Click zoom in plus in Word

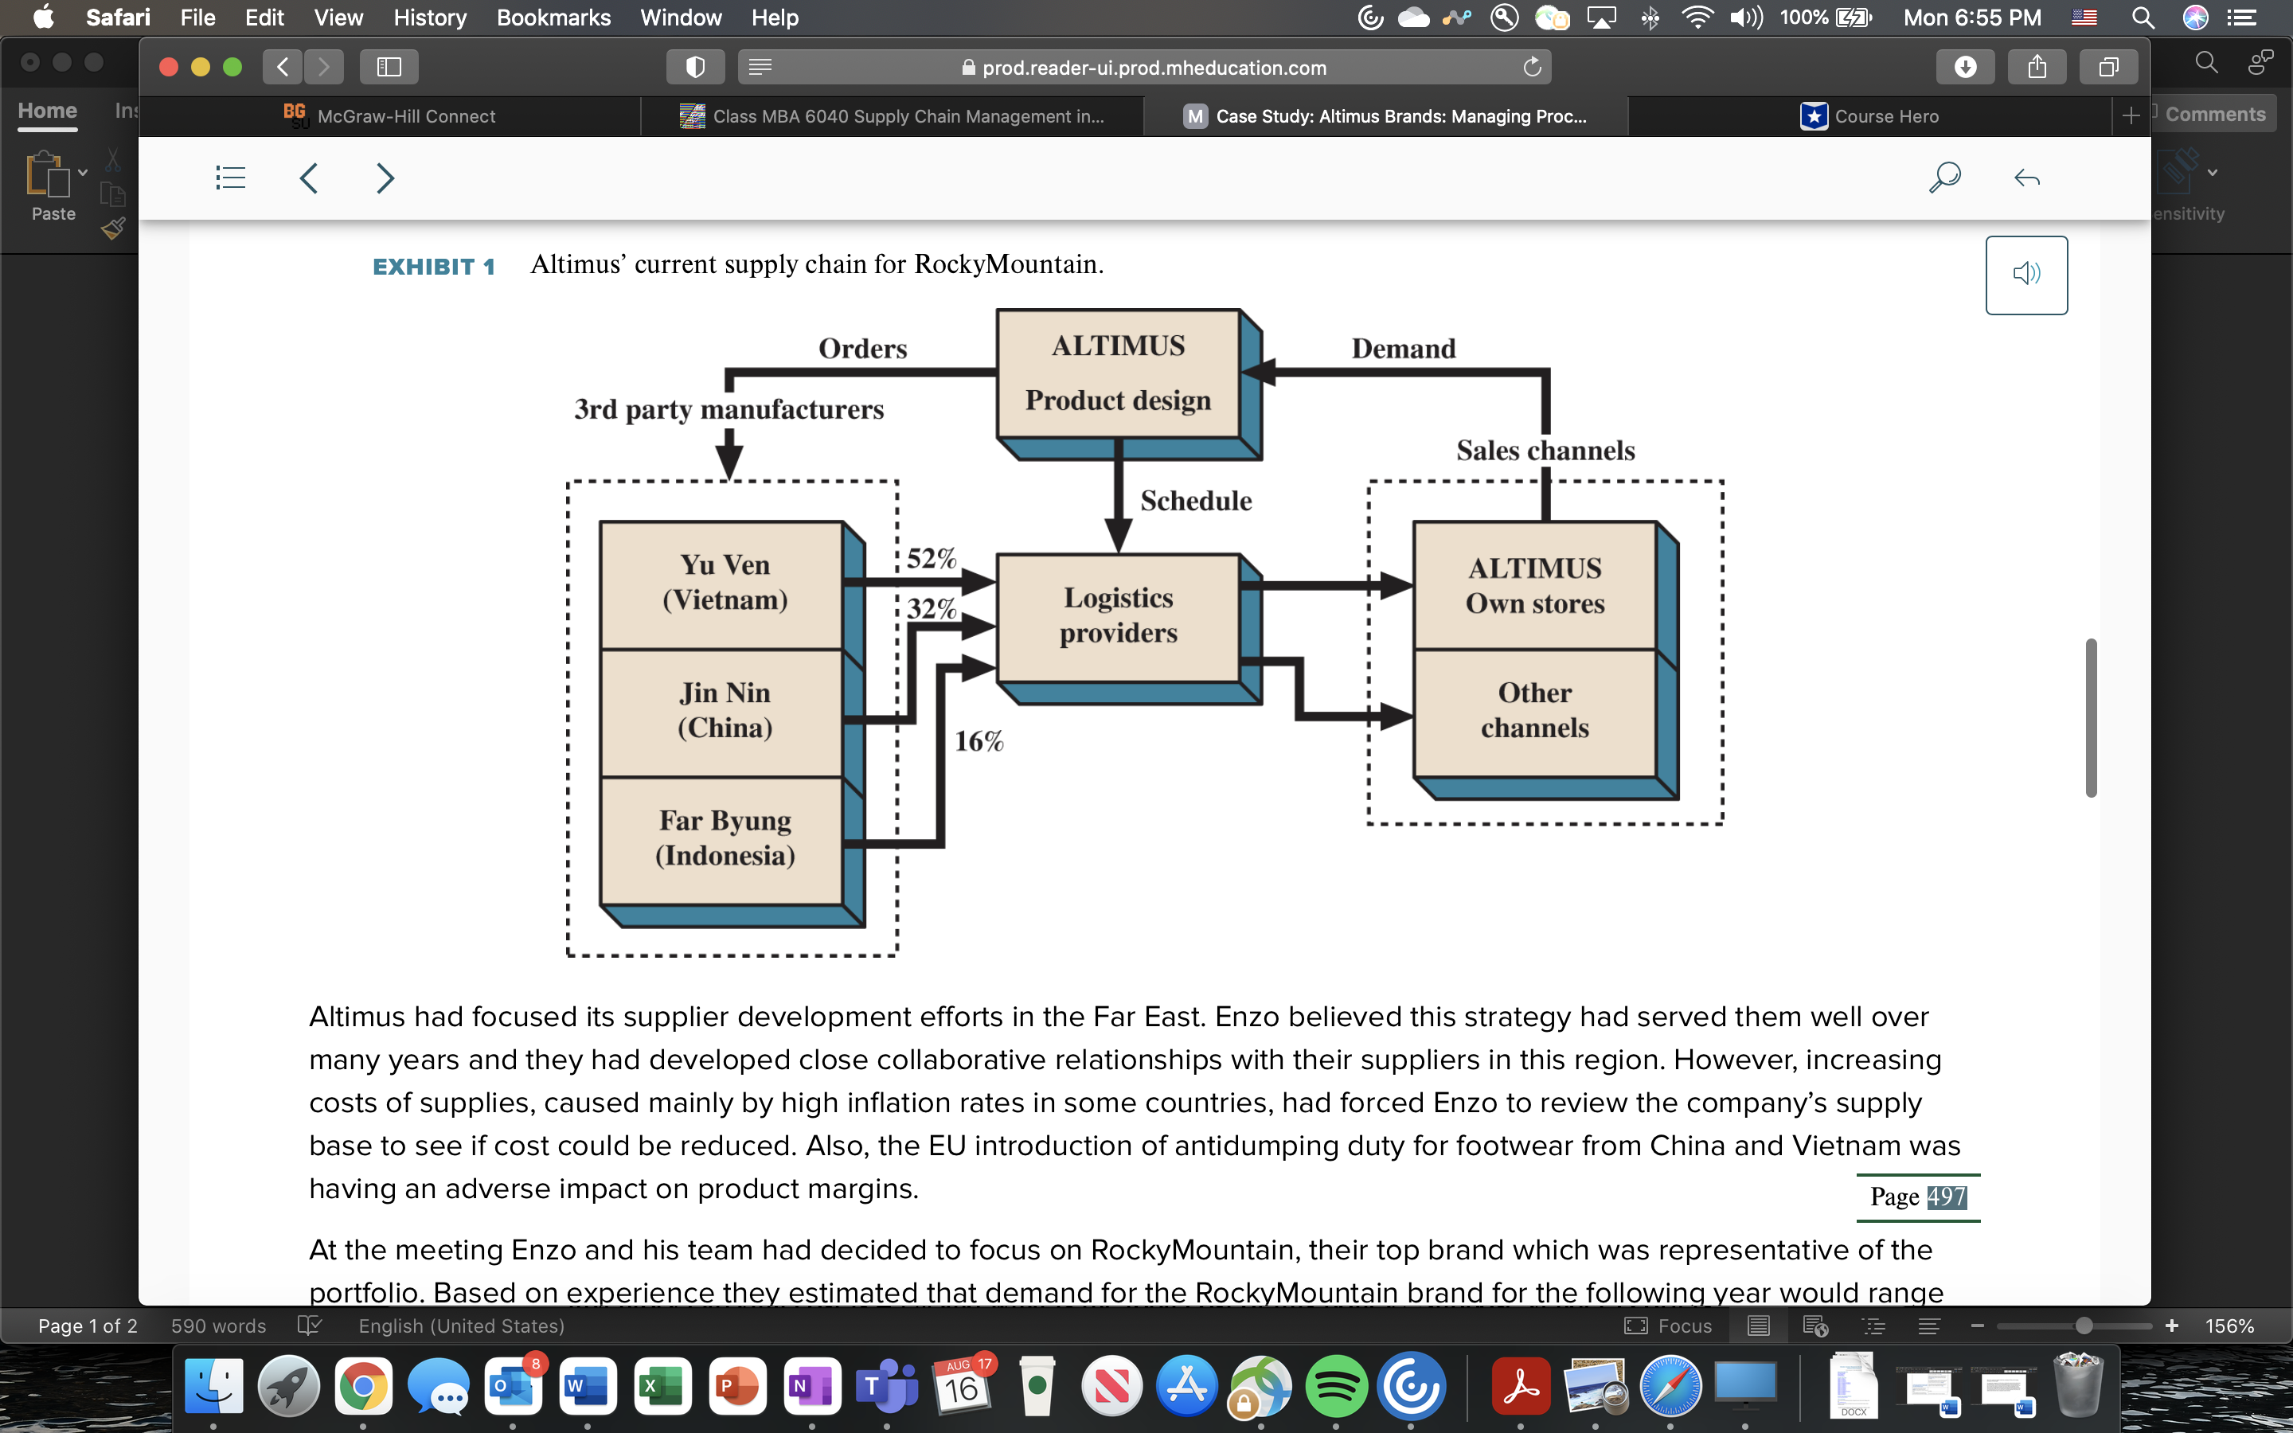click(2172, 1326)
